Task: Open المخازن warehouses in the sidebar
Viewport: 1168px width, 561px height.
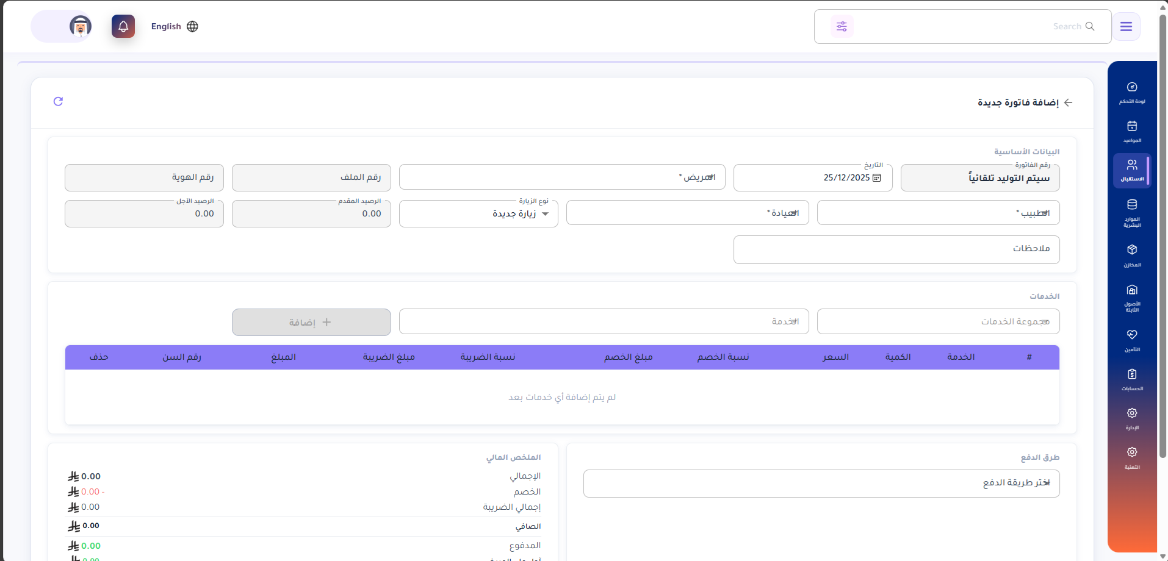Action: tap(1132, 255)
